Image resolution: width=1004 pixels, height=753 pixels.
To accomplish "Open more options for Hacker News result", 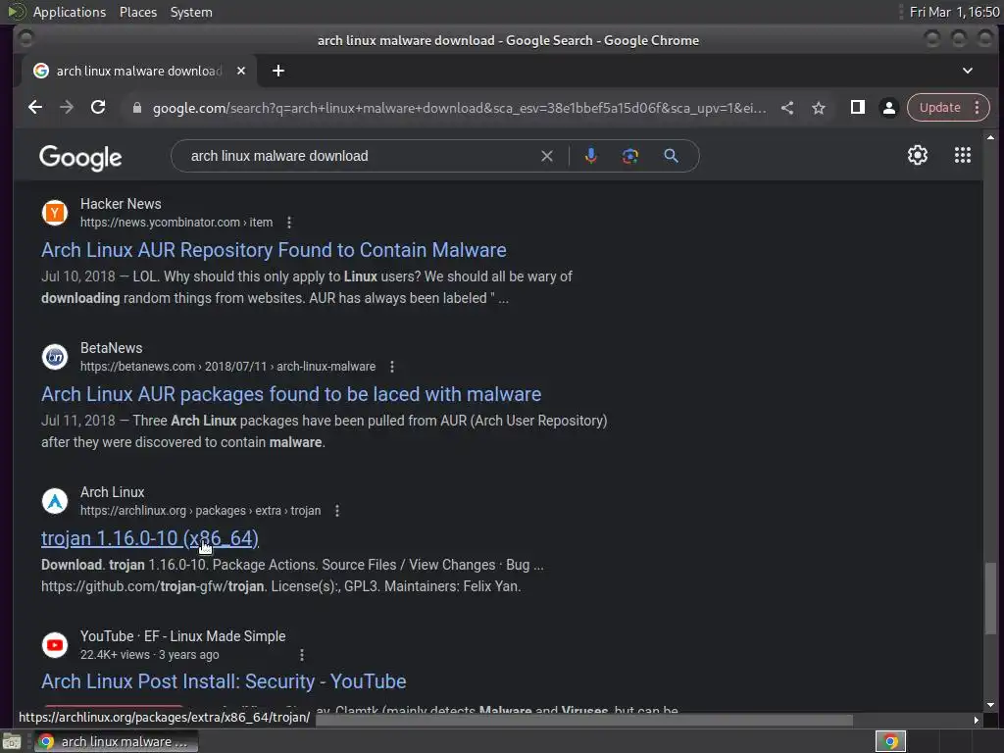I will pyautogui.click(x=289, y=223).
